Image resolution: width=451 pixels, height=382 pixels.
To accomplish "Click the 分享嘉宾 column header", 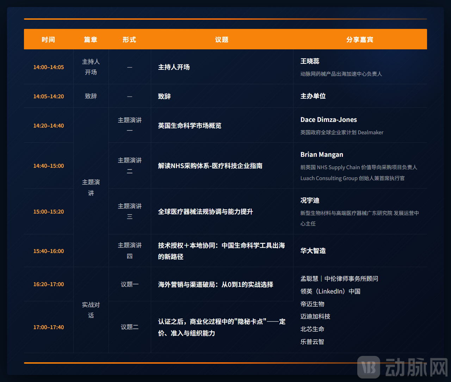I will click(360, 39).
